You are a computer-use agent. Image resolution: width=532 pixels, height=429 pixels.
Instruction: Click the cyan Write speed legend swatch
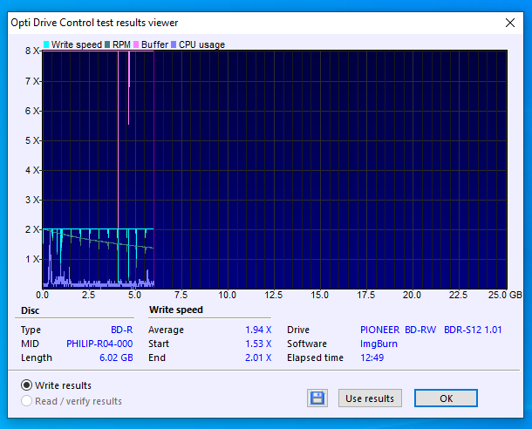[46, 44]
